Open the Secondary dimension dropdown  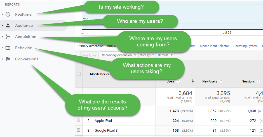pos(119,55)
